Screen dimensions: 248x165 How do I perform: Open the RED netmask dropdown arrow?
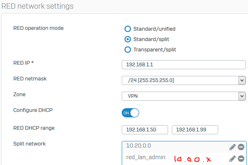click(242, 80)
